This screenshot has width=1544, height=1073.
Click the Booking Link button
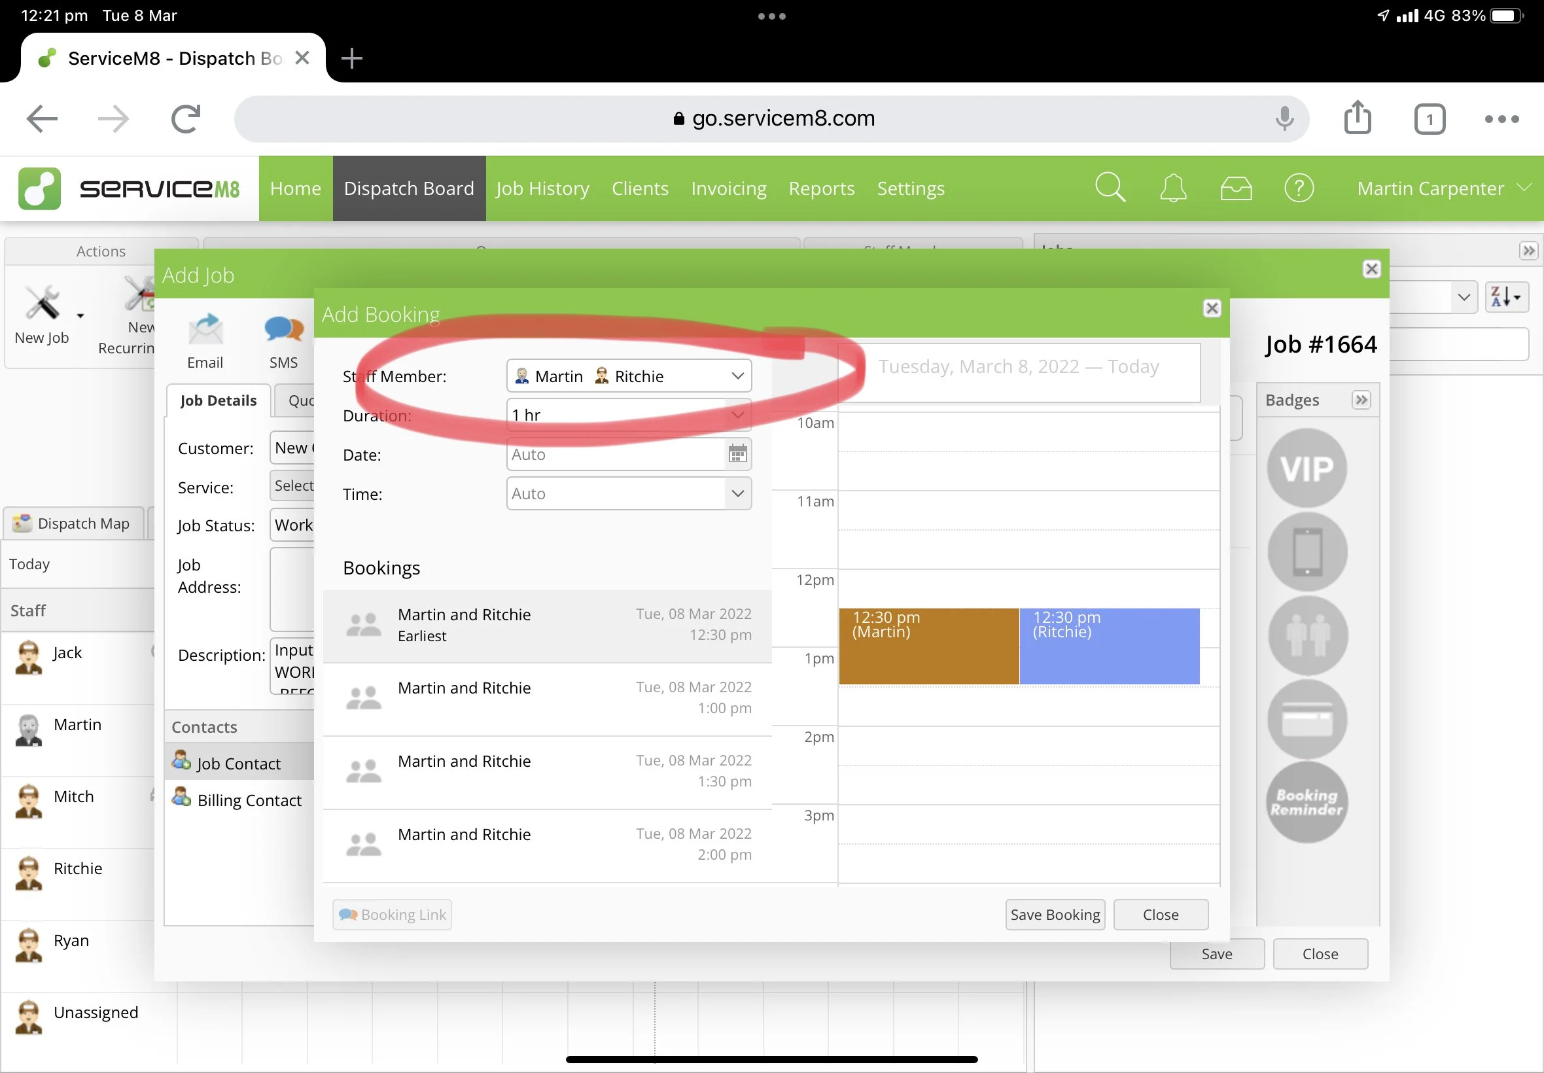click(x=392, y=914)
